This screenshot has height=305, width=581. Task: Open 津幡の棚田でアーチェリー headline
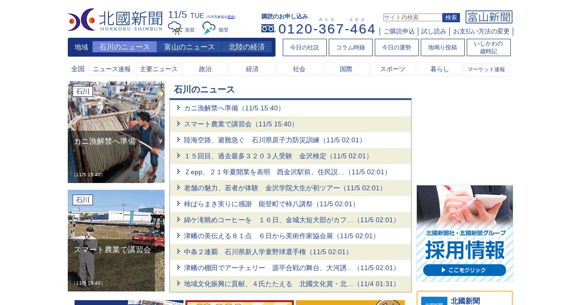pyautogui.click(x=291, y=268)
